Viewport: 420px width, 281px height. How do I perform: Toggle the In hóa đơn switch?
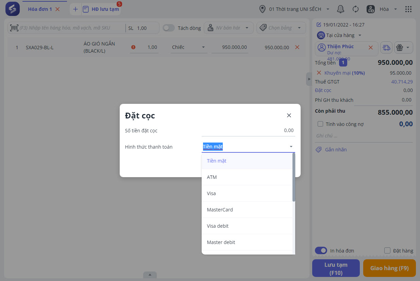(x=321, y=250)
